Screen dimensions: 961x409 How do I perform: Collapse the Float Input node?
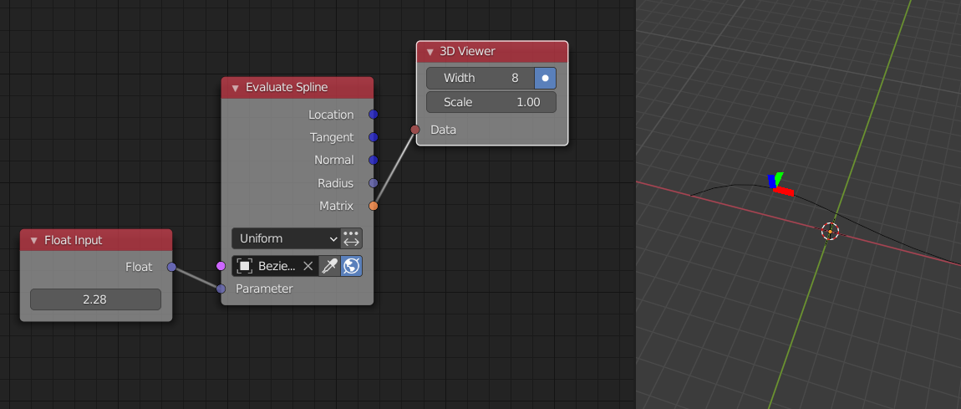(x=34, y=240)
